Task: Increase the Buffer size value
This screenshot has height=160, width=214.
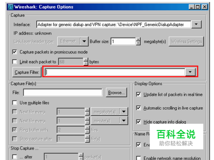Action: (x=138, y=40)
